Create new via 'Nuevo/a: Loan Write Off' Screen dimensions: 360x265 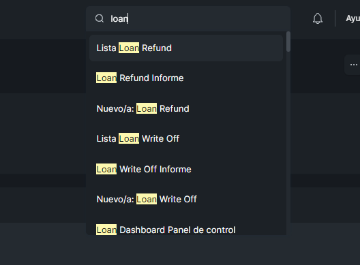(186, 199)
